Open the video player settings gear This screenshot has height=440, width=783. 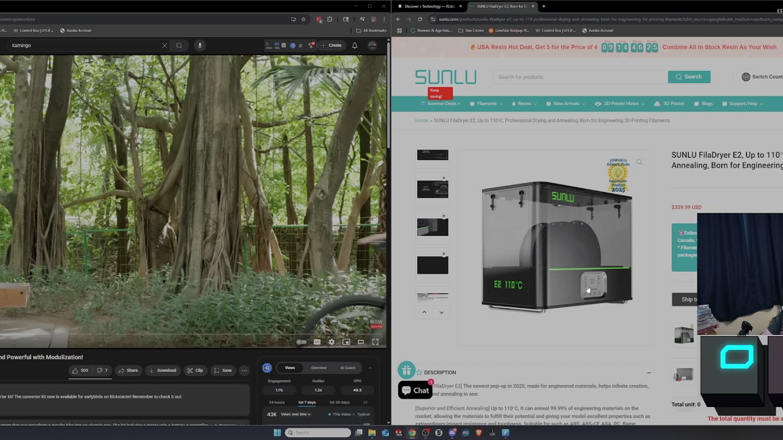point(332,342)
